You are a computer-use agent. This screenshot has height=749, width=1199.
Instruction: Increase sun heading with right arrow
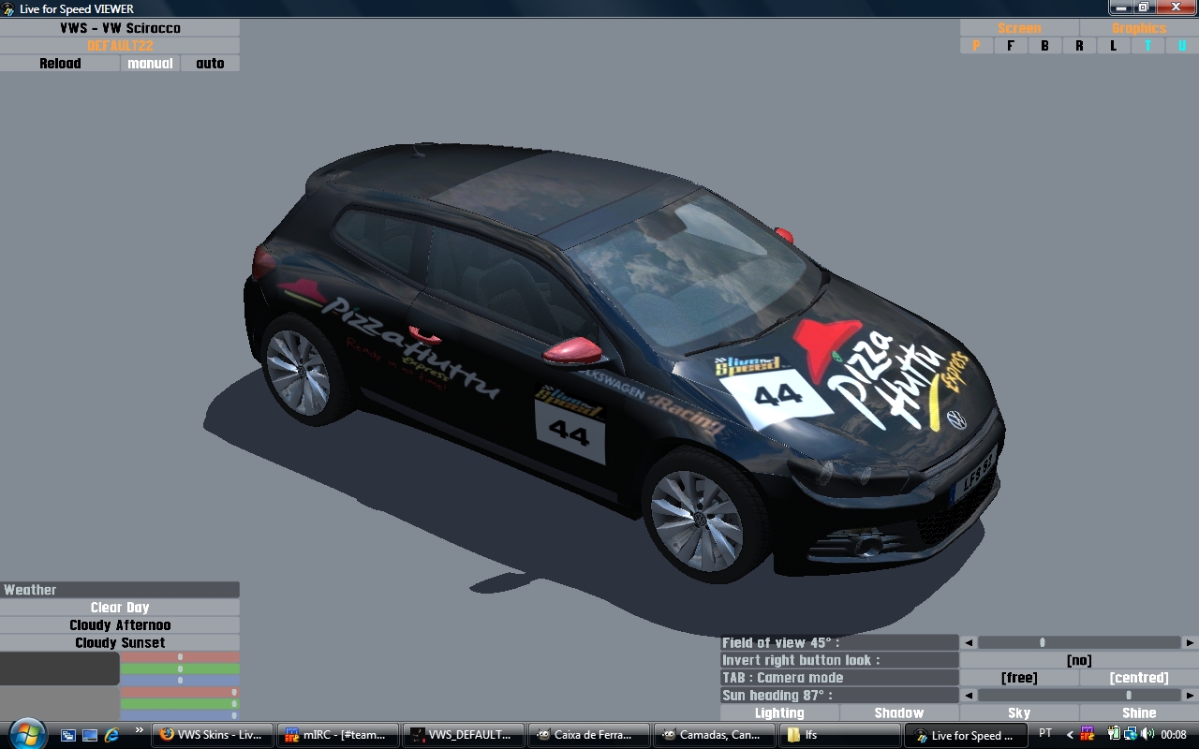[x=1190, y=696]
